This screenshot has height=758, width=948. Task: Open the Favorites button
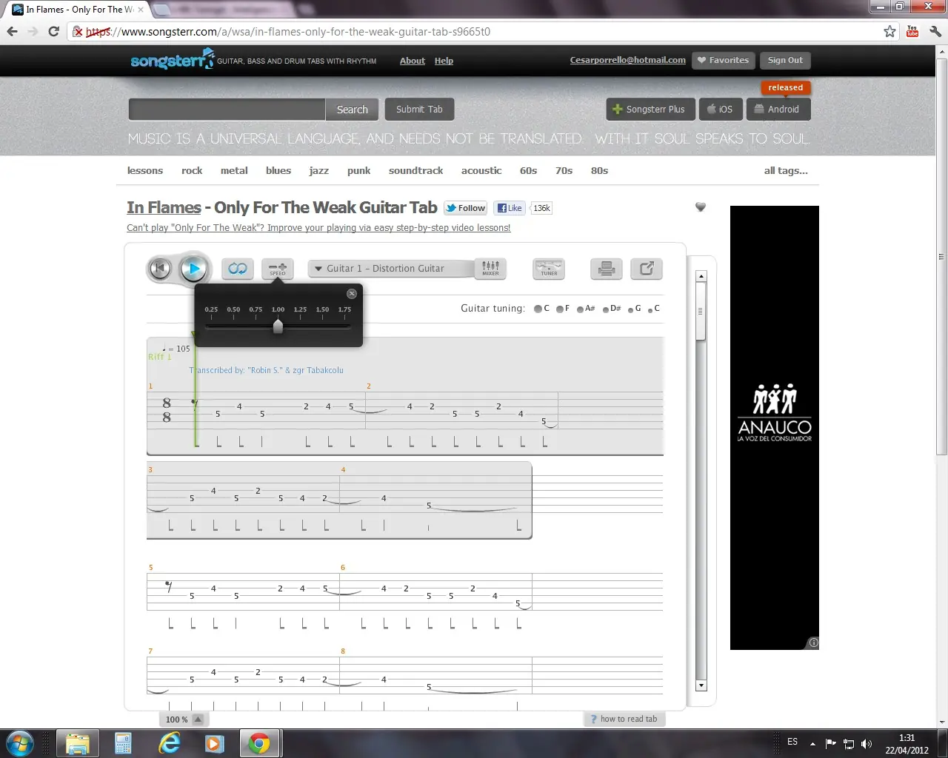[x=724, y=60]
